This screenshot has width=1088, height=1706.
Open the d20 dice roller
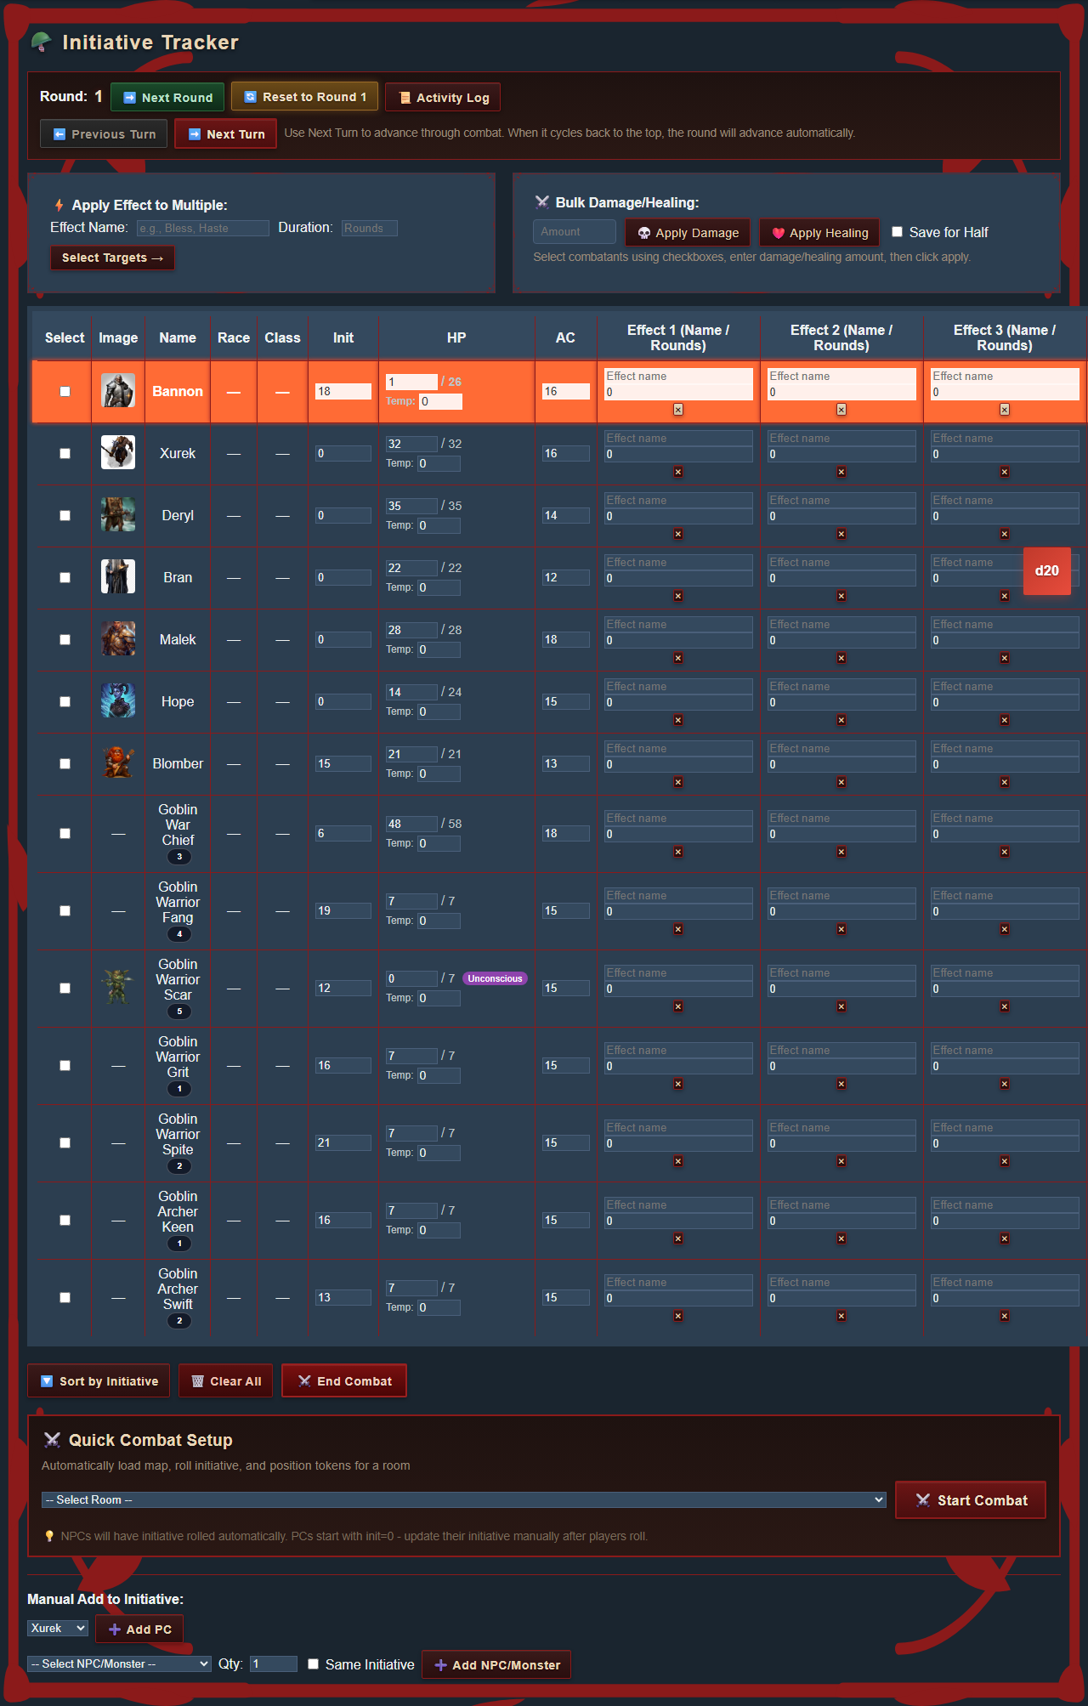click(1047, 571)
